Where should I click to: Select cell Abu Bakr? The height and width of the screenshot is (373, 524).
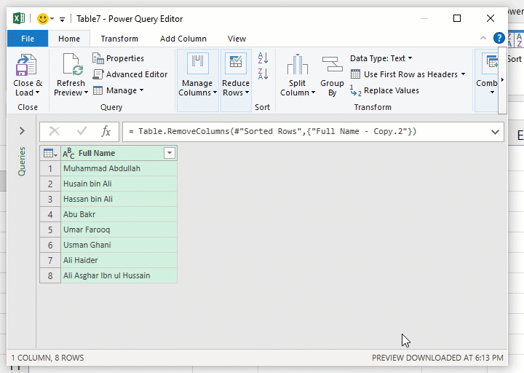pyautogui.click(x=119, y=214)
